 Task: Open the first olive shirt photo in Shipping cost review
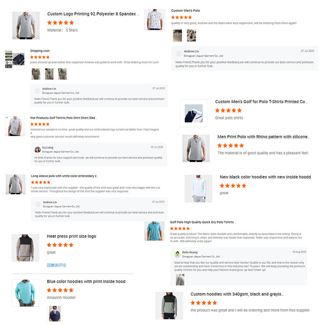pyautogui.click(x=36, y=74)
